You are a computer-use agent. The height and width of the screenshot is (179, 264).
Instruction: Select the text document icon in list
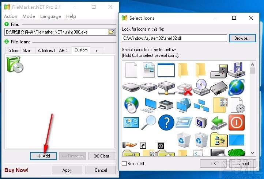coord(149,70)
